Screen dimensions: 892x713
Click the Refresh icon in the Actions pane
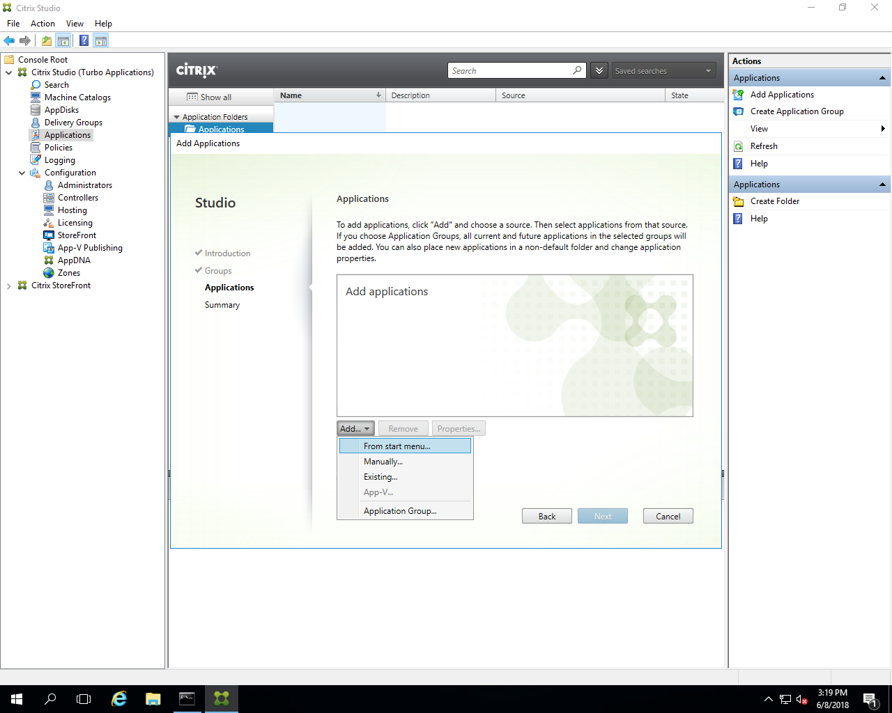pyautogui.click(x=738, y=146)
